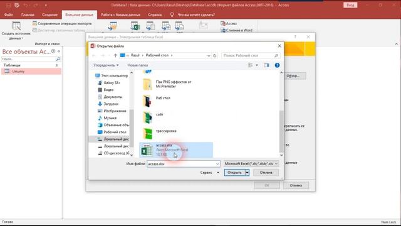Switch to the 'Справка' tab
The width and height of the screenshot is (401, 226).
pyautogui.click(x=155, y=15)
